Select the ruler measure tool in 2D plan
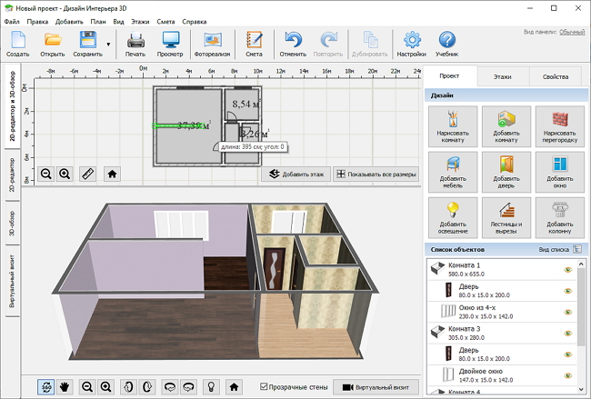The width and height of the screenshot is (591, 399). pos(88,173)
